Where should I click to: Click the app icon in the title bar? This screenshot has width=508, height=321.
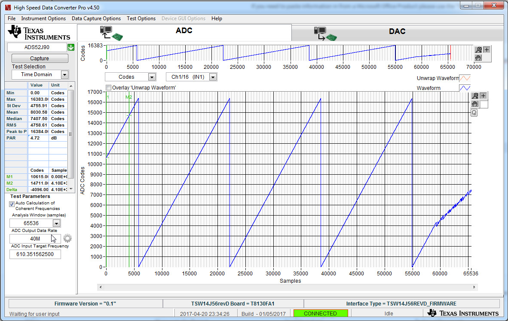click(x=8, y=7)
